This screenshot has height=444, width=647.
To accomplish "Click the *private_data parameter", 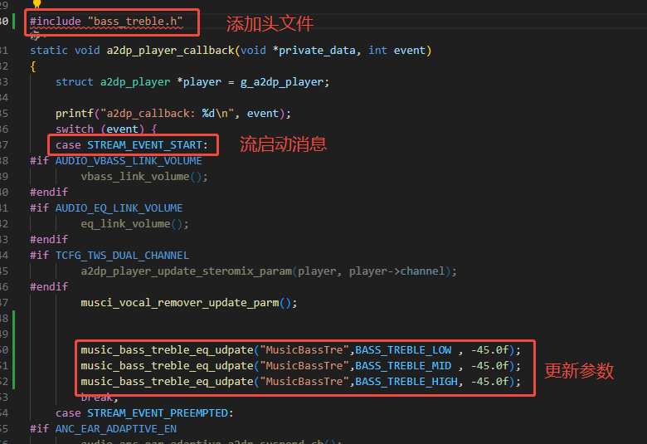I will tap(314, 51).
